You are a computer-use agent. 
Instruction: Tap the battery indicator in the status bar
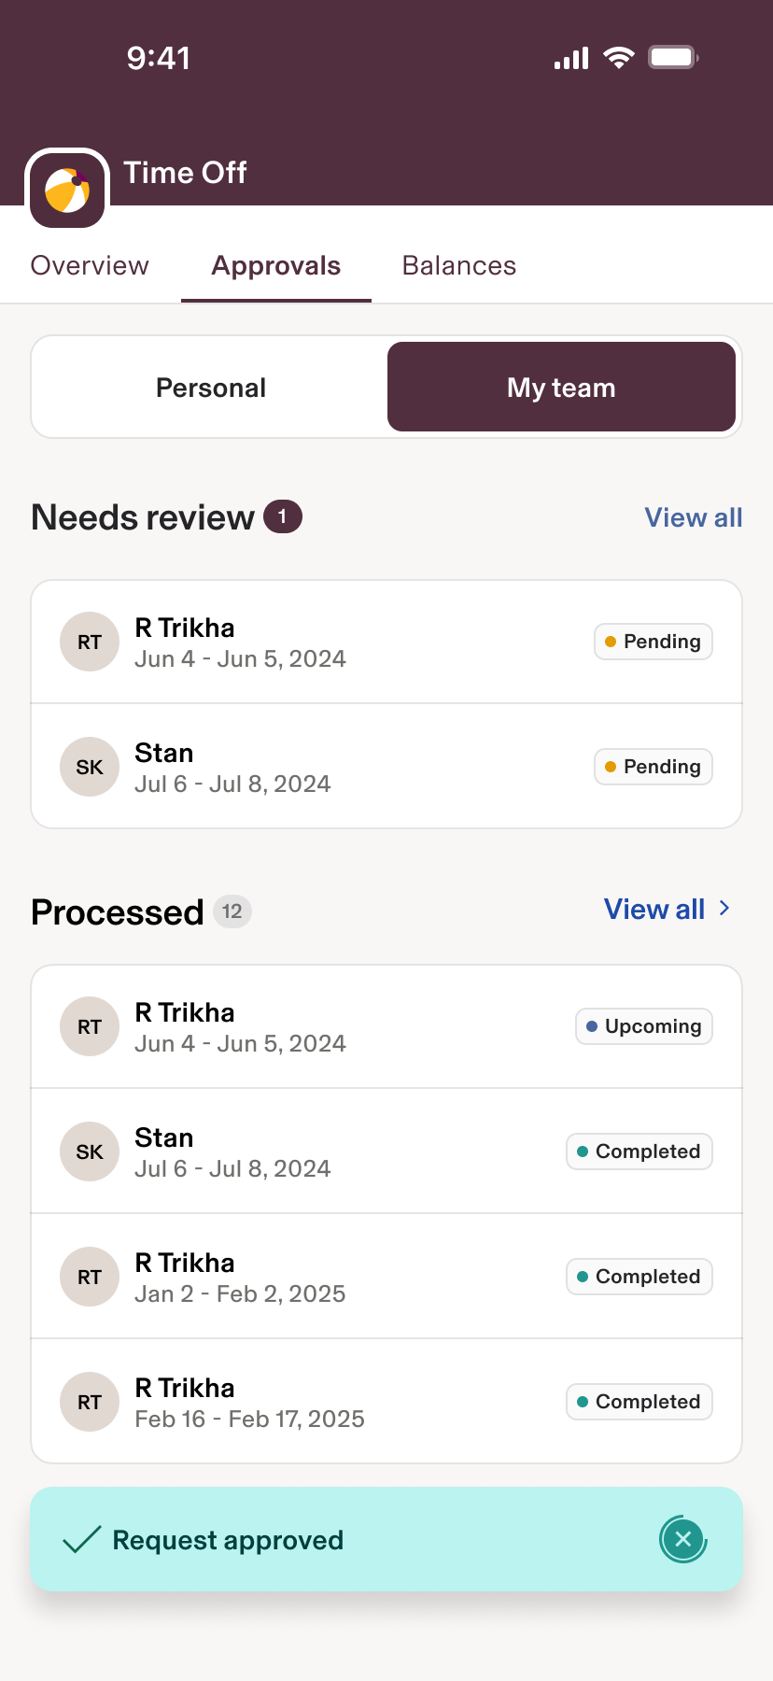coord(674,58)
